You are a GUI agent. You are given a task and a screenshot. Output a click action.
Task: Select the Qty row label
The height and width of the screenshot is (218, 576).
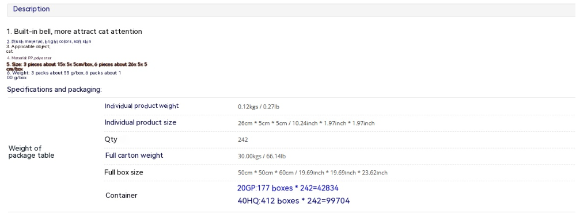pyautogui.click(x=111, y=139)
